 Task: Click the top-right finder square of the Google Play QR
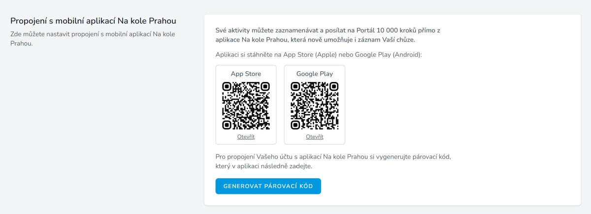333,87
